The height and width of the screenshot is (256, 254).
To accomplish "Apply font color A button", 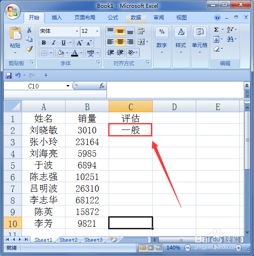I will pyautogui.click(x=75, y=53).
